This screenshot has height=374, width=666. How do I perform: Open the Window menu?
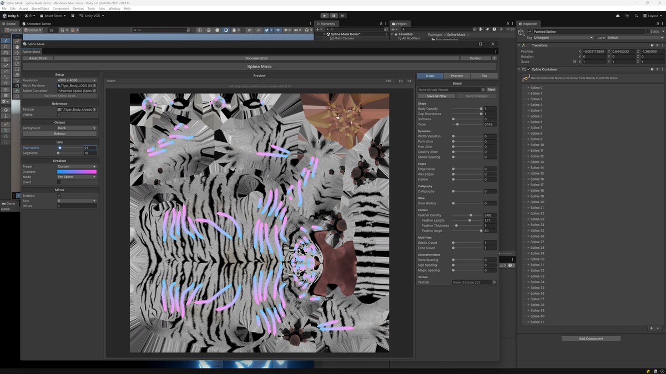pyautogui.click(x=114, y=9)
